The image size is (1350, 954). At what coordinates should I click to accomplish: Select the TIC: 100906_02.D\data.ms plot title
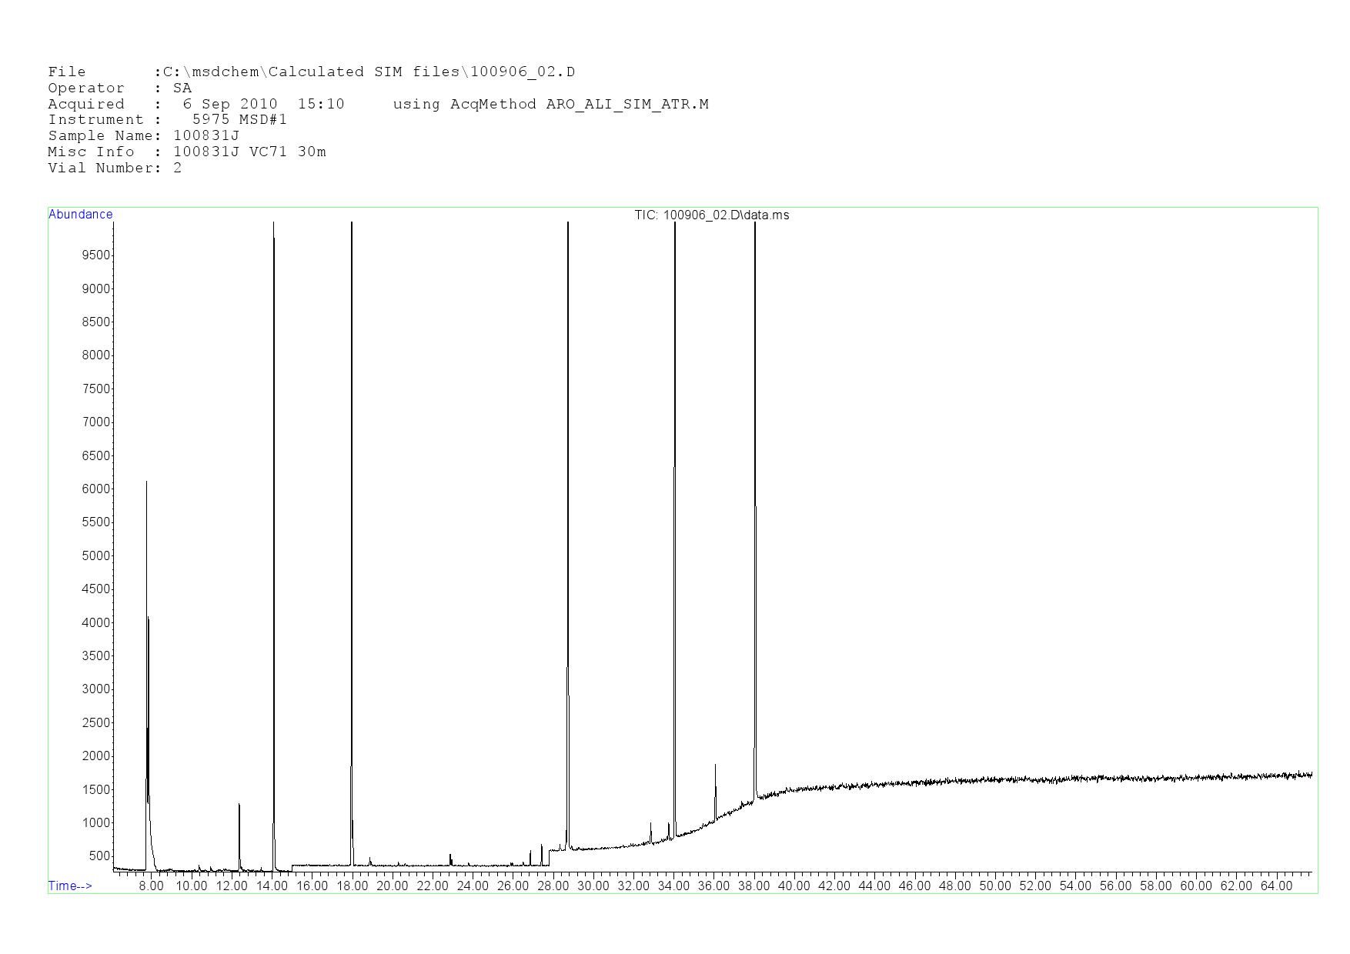[711, 215]
